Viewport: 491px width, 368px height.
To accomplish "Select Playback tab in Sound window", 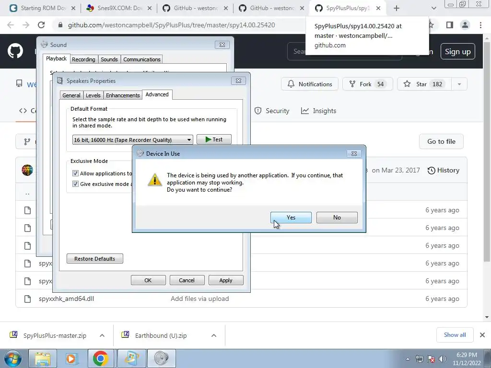I will (x=57, y=58).
